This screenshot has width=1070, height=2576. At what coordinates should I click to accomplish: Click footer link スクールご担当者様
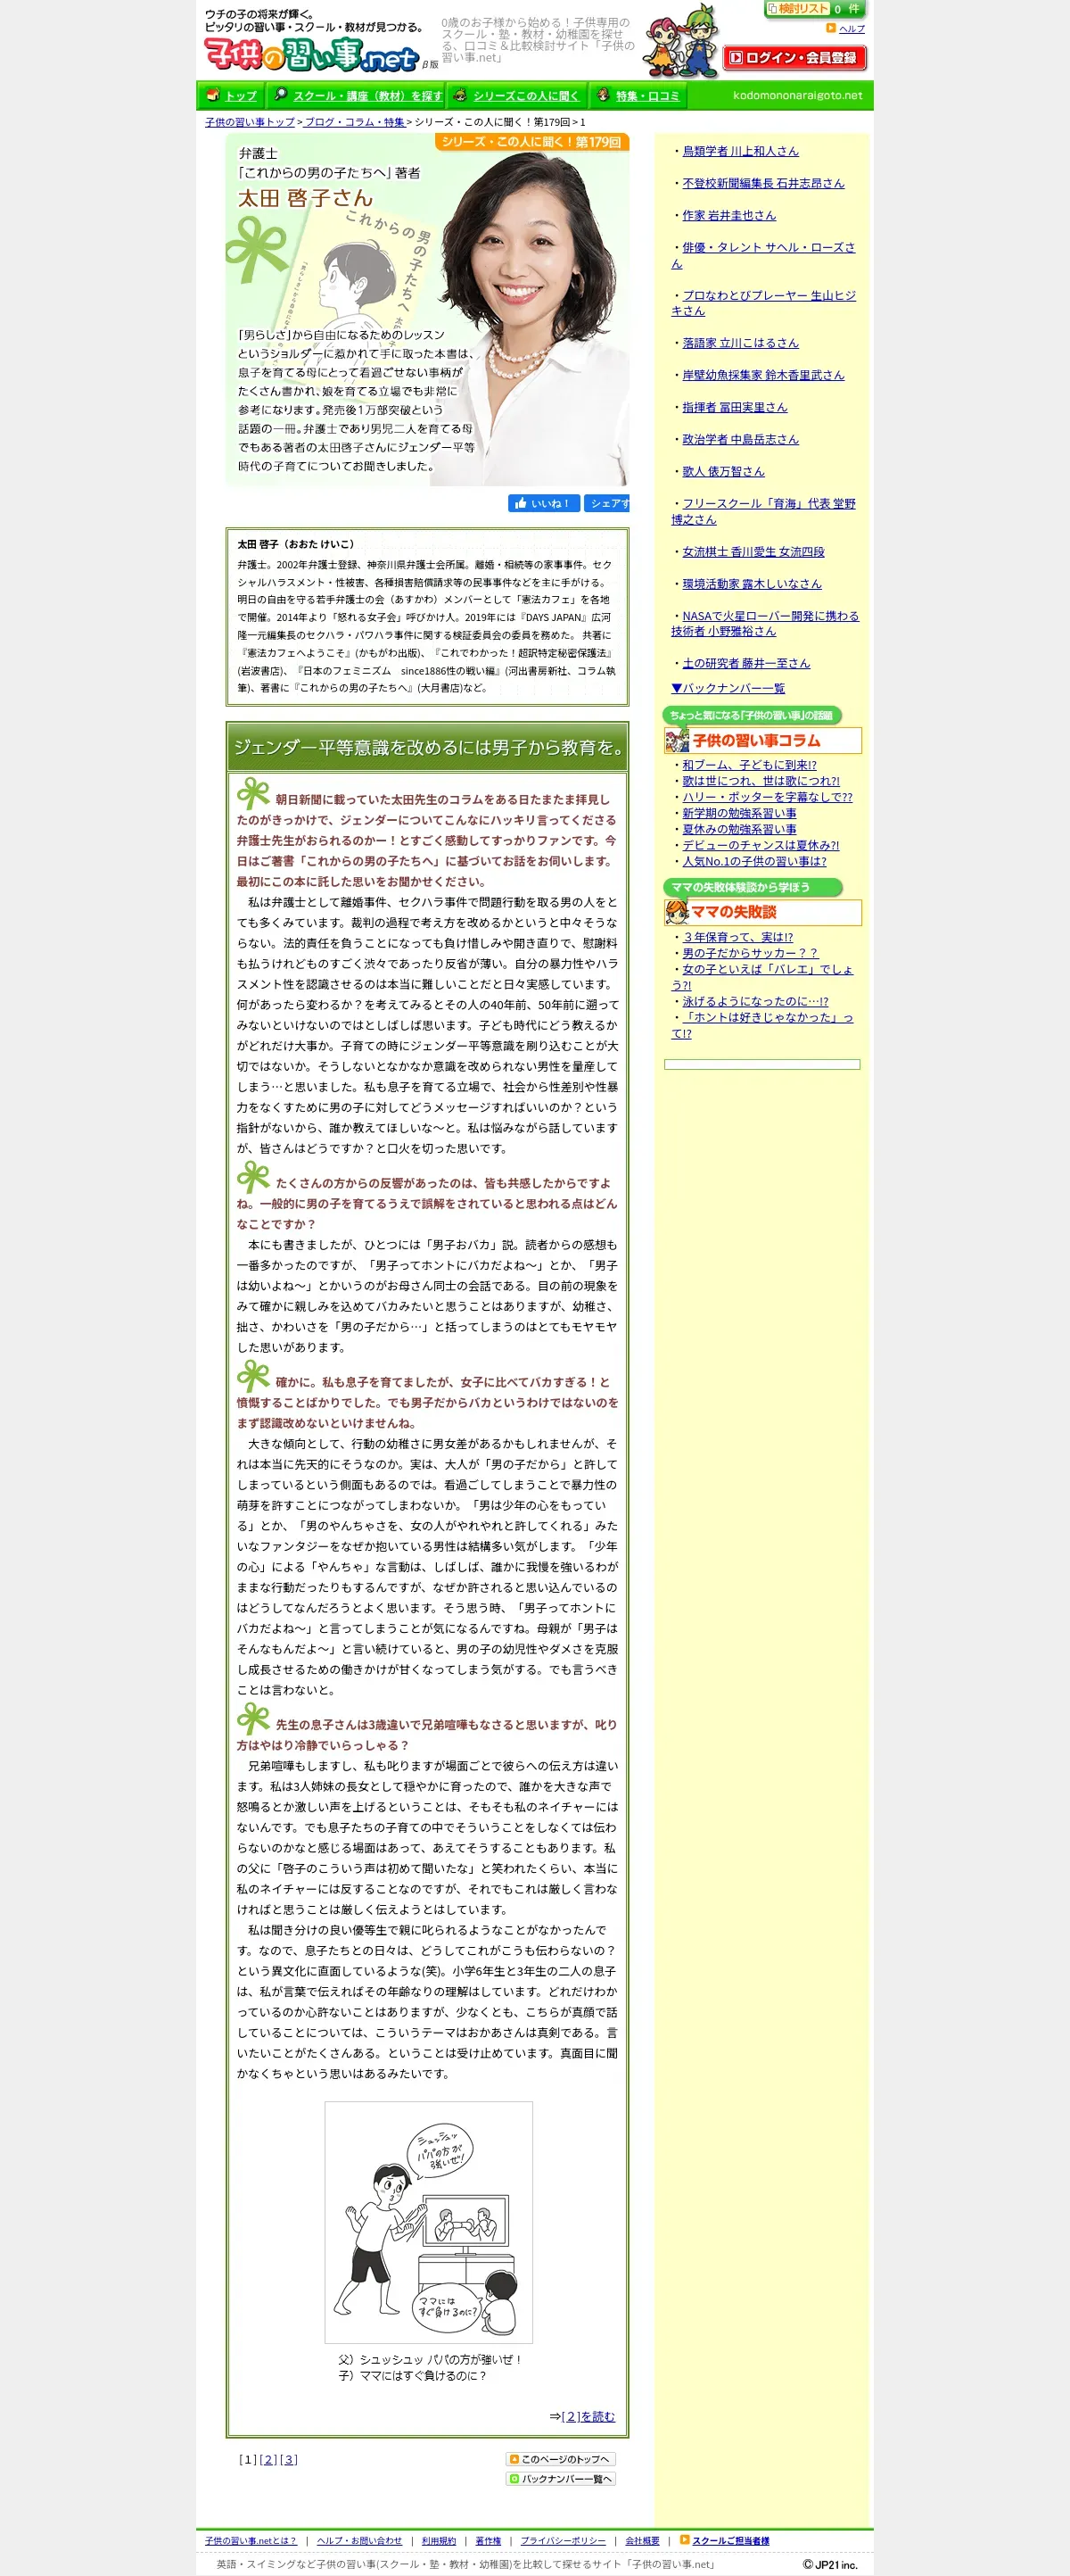pyautogui.click(x=730, y=2540)
